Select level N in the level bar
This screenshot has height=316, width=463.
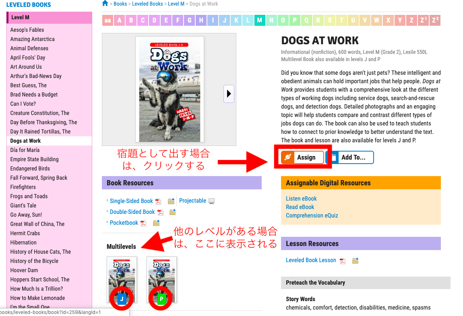pos(271,21)
